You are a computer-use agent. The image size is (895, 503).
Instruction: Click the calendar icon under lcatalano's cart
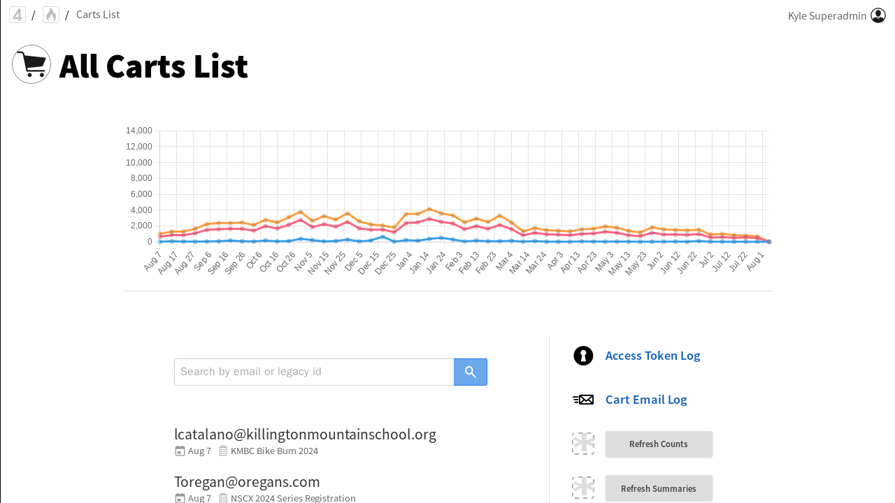(x=180, y=451)
